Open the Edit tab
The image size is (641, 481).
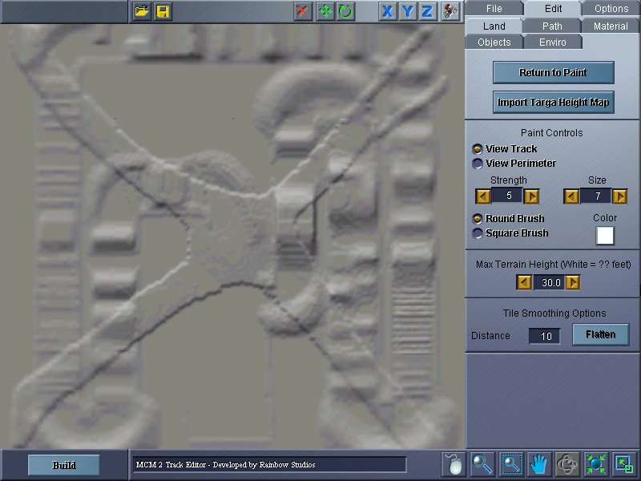[x=553, y=9]
